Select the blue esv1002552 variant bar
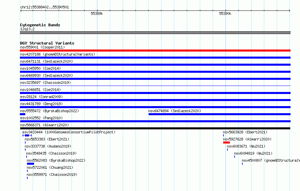Screen dimensions: 300x191 (x=155, y=121)
